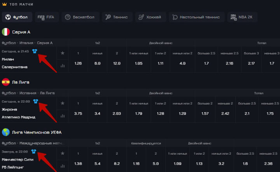The height and width of the screenshot is (172, 280).
Task: Open statistics chart icon for Манчестер Сити match
Action: coord(62,166)
